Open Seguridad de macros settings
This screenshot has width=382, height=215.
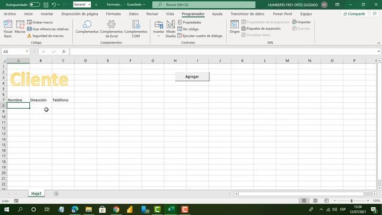pyautogui.click(x=45, y=36)
